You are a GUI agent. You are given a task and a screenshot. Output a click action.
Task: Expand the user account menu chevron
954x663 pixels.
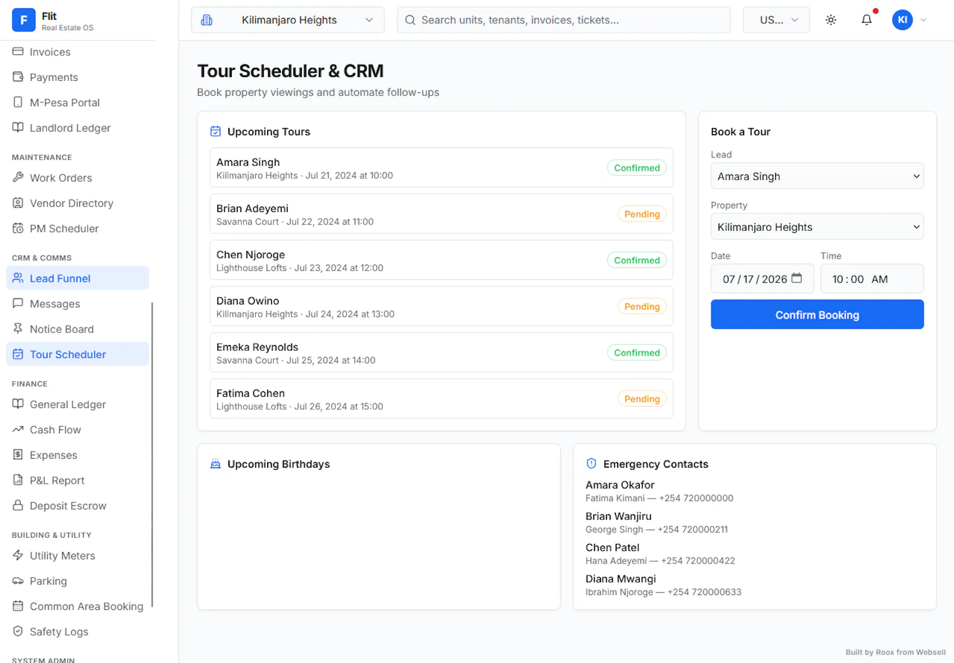pos(924,20)
